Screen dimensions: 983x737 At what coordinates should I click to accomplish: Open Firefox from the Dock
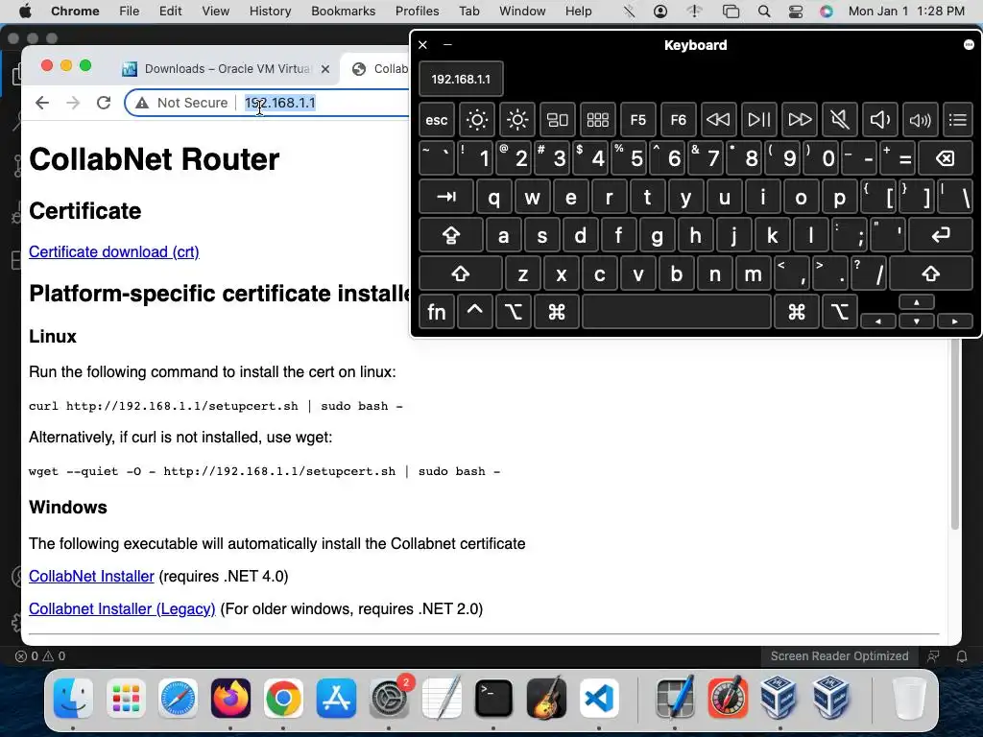[x=230, y=699]
